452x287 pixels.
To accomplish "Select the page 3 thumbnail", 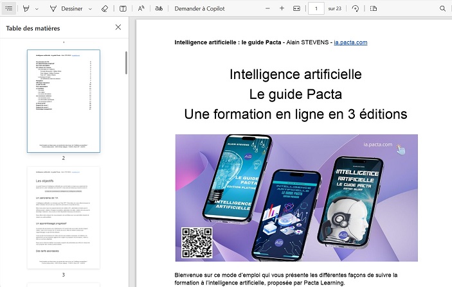I will click(64, 218).
